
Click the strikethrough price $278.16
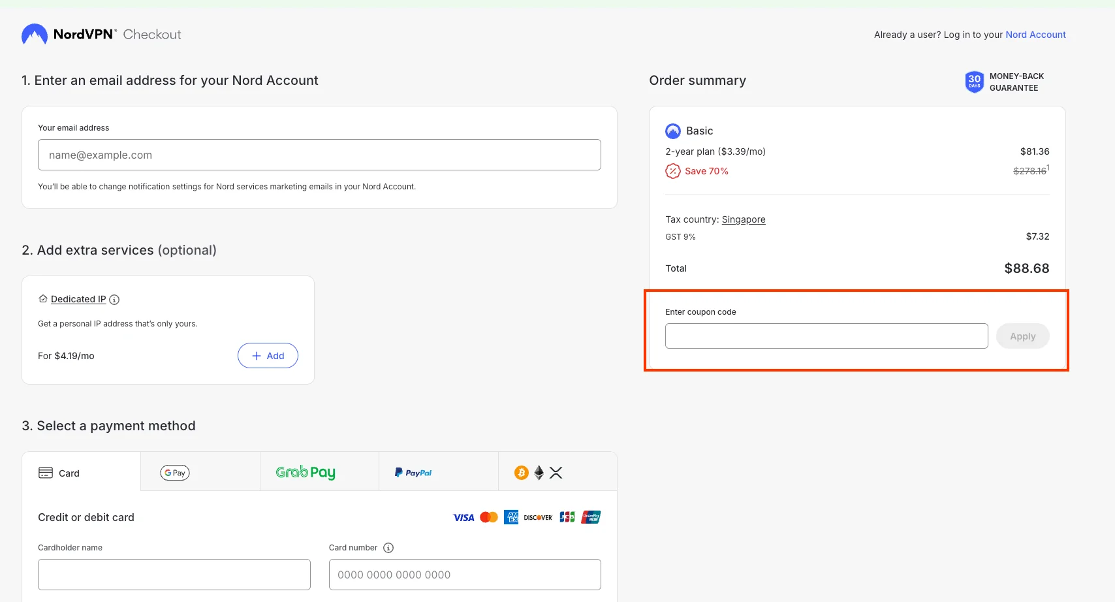[x=1029, y=171]
